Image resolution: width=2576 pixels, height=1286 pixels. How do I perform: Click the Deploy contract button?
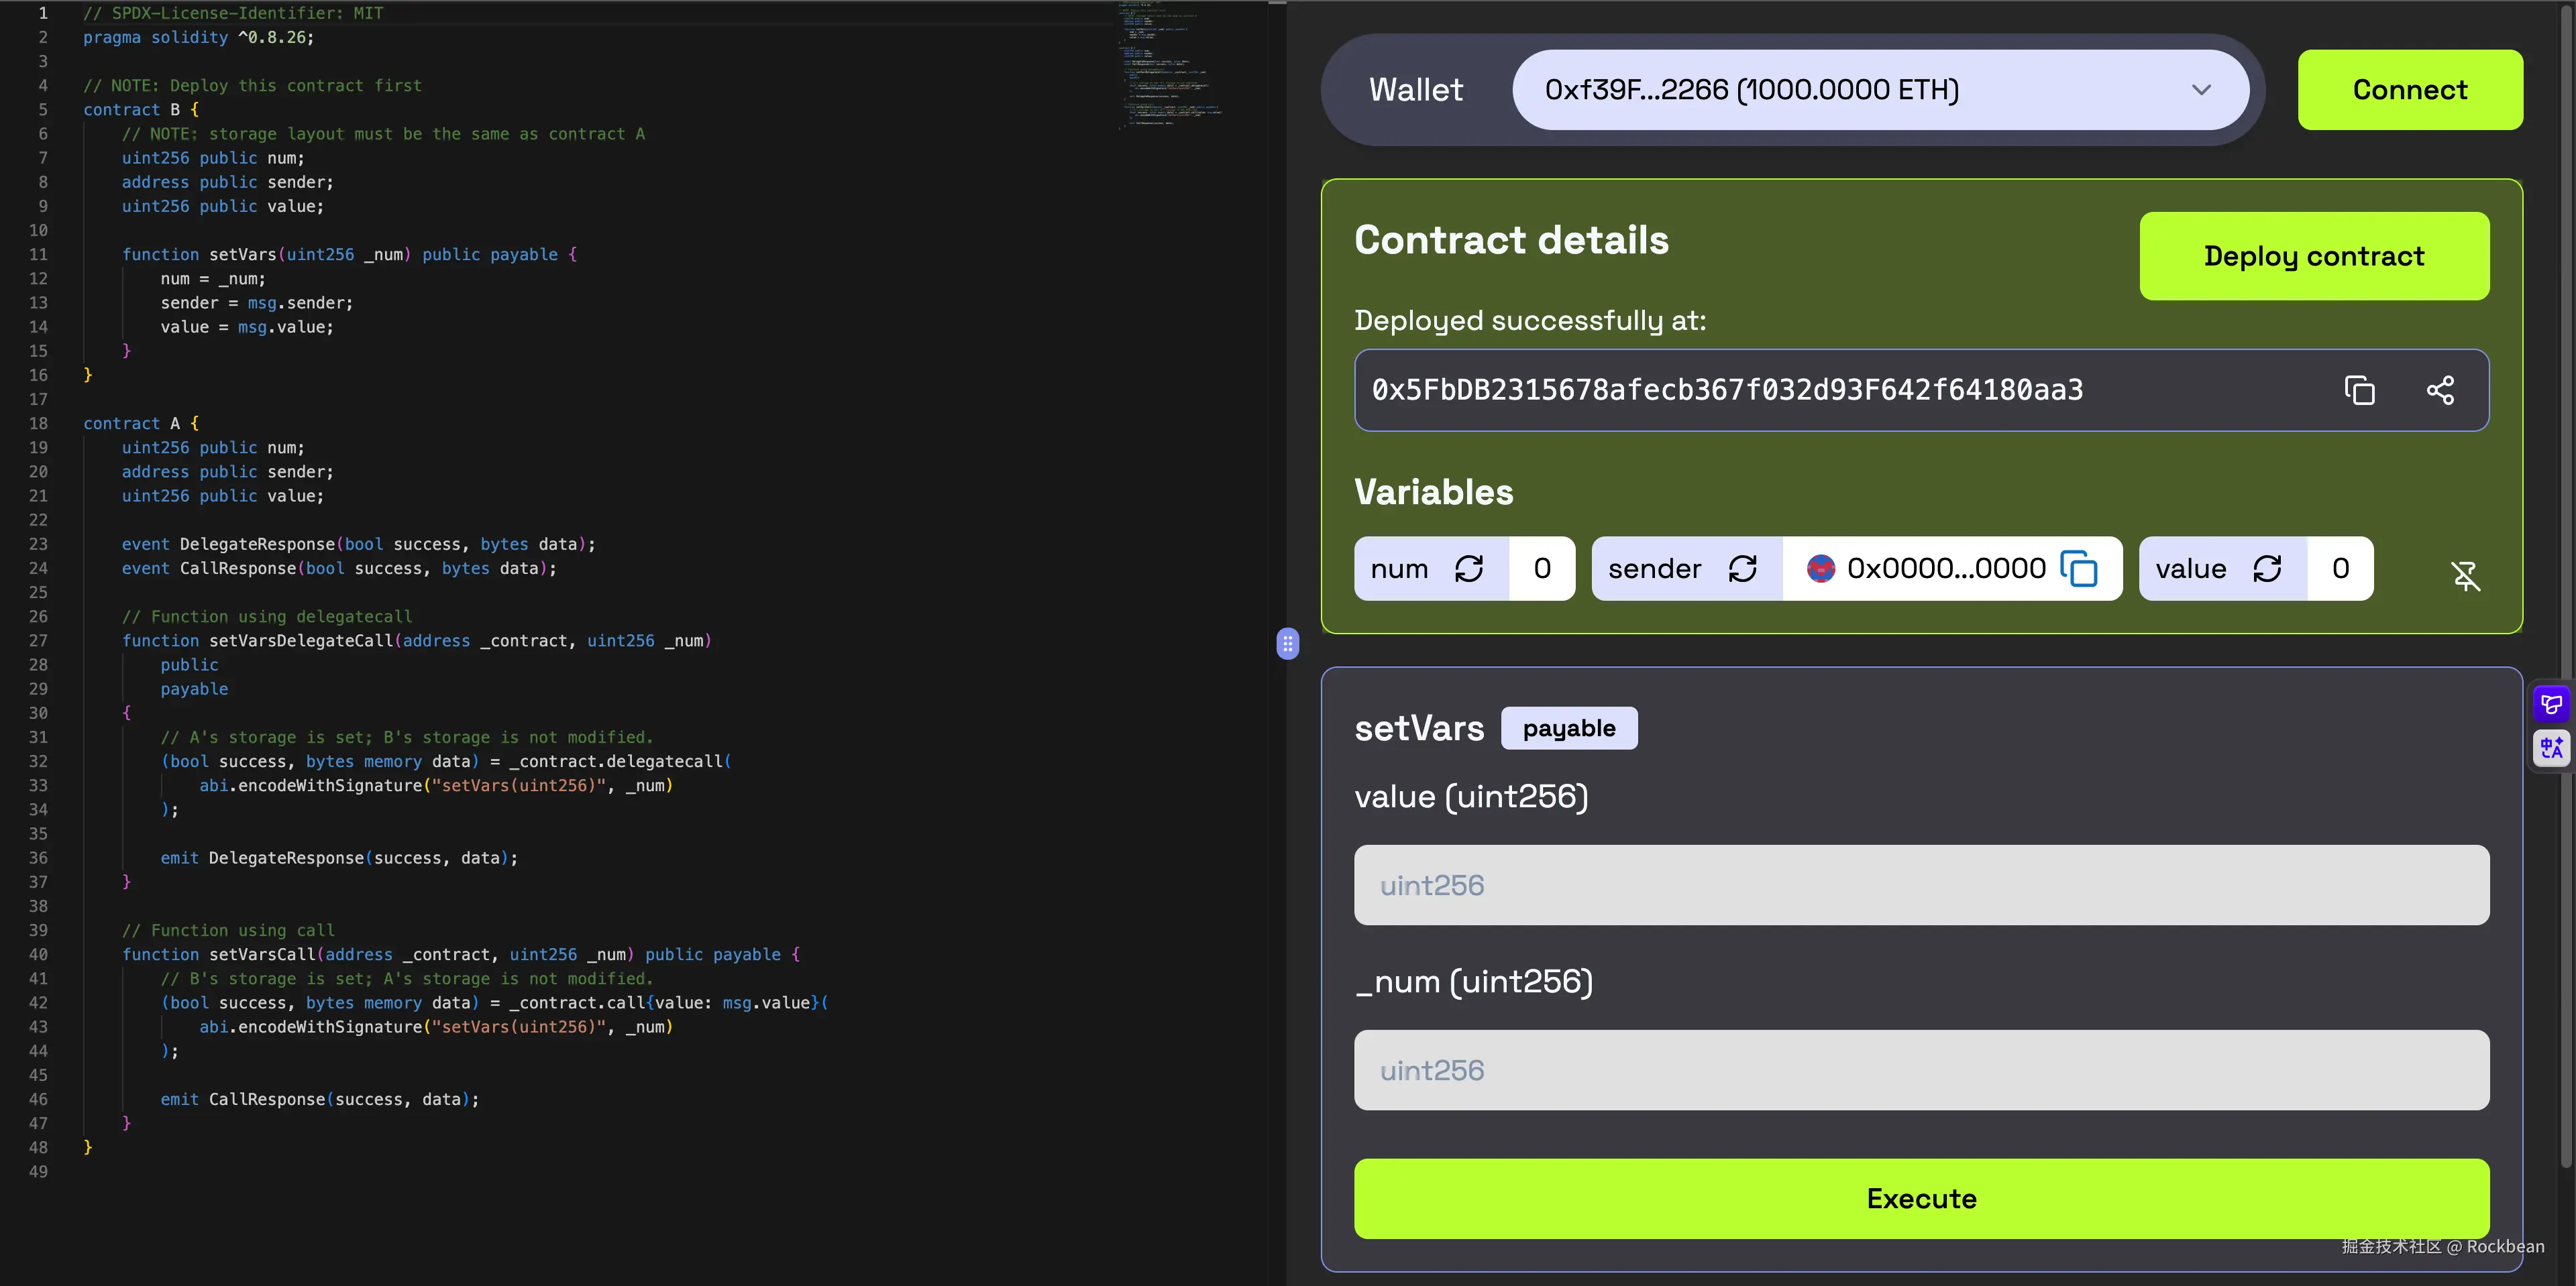point(2314,256)
